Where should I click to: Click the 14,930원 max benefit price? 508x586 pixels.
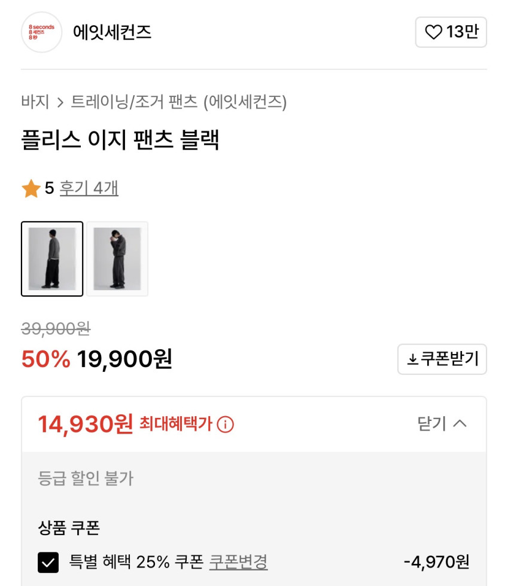coord(86,425)
